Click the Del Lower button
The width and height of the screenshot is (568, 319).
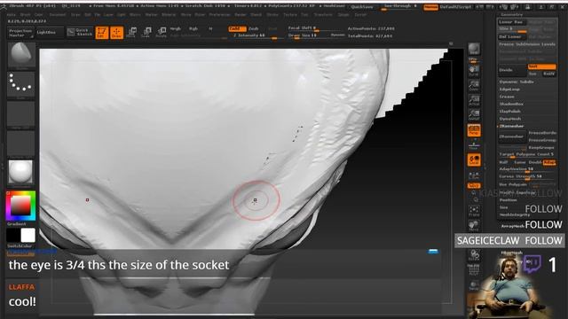512,36
